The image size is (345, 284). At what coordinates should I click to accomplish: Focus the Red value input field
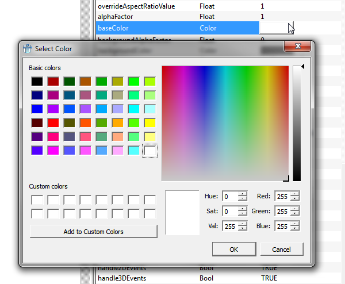coord(282,196)
